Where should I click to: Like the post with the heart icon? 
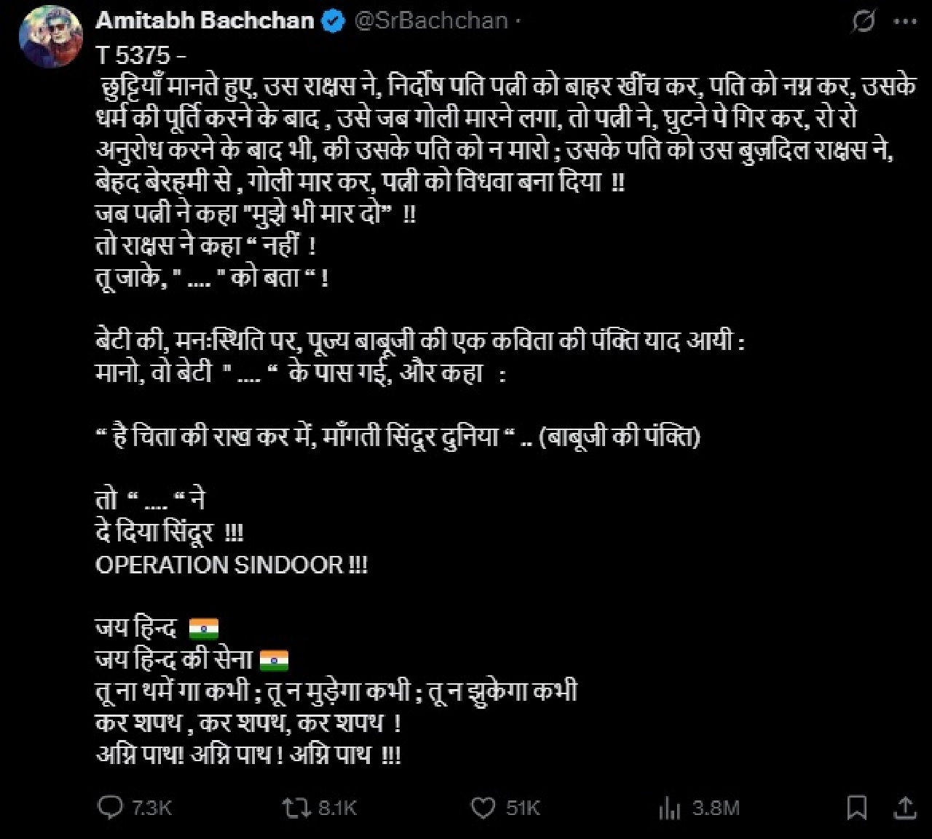pyautogui.click(x=483, y=808)
